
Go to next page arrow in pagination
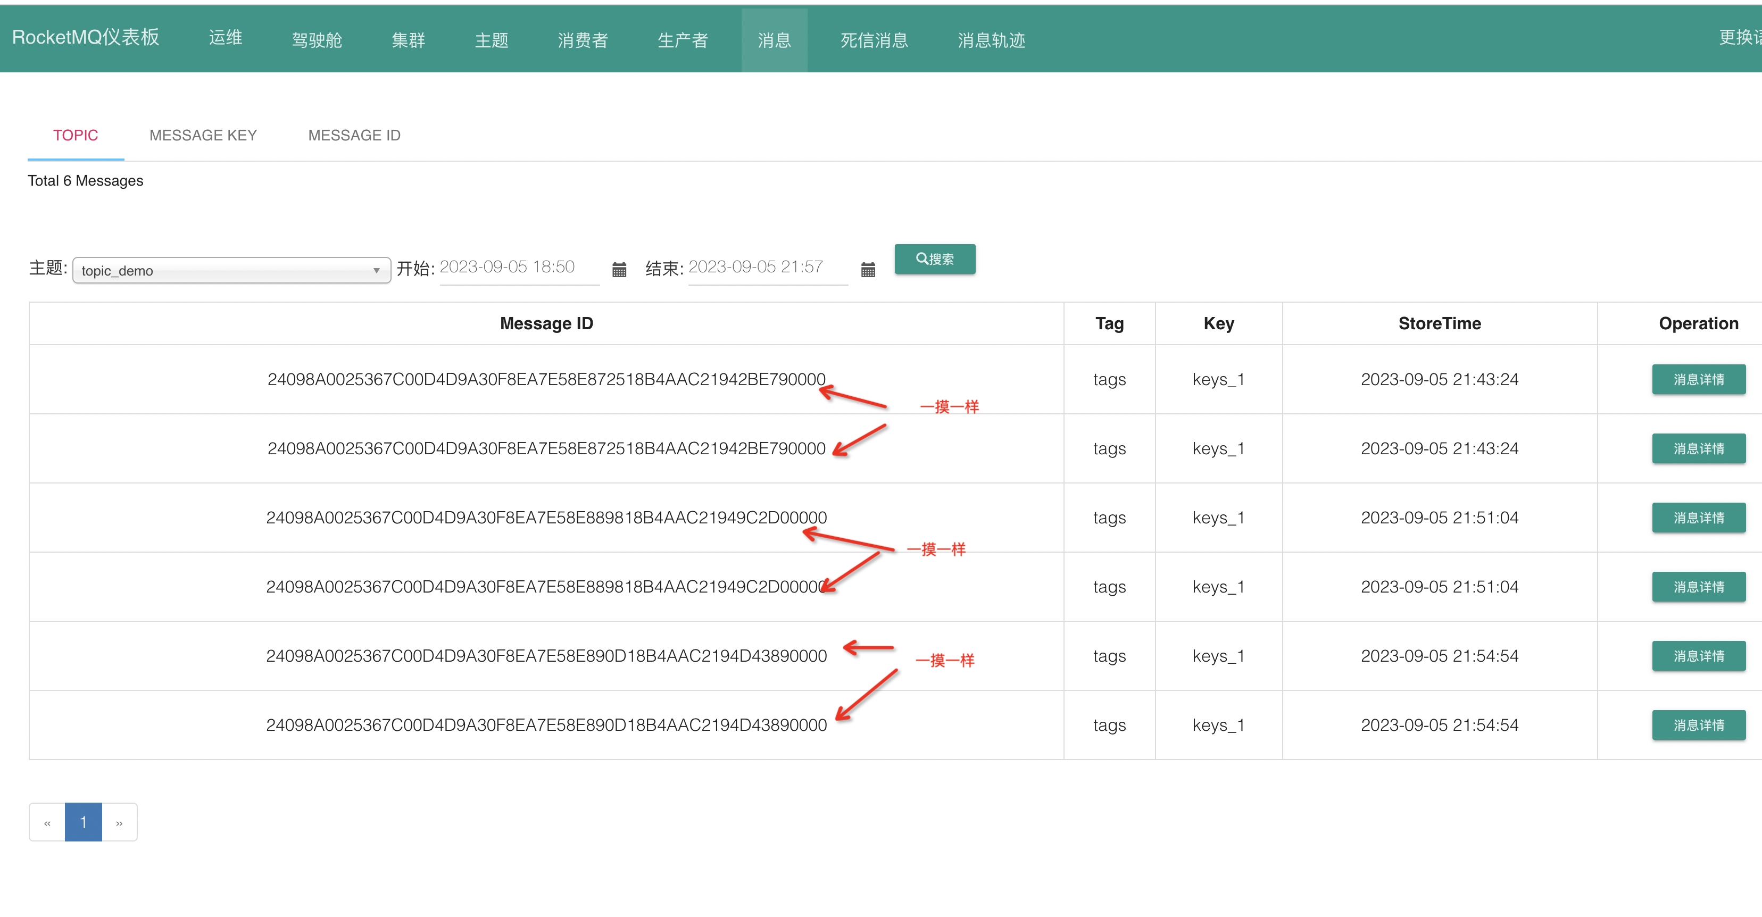tap(119, 823)
